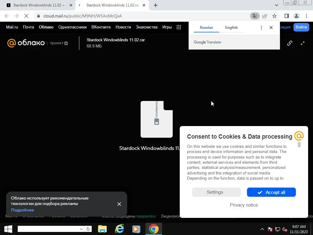Click the Settings button in cookie consent

point(216,192)
